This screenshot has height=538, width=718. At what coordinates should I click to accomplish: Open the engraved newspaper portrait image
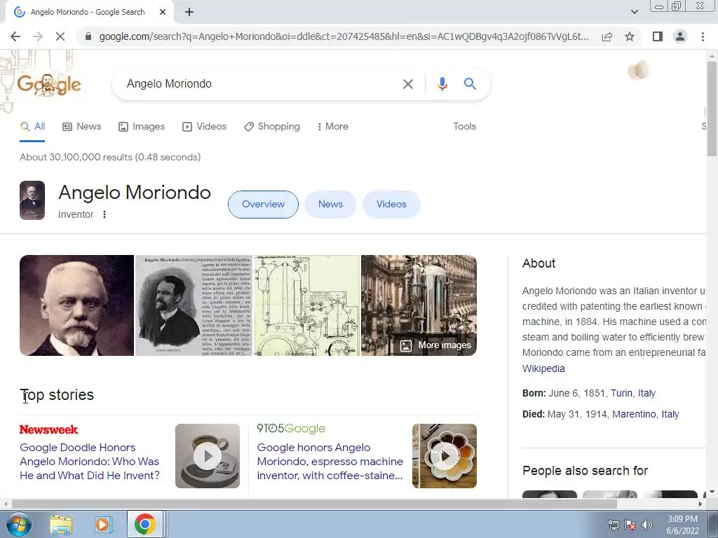194,305
